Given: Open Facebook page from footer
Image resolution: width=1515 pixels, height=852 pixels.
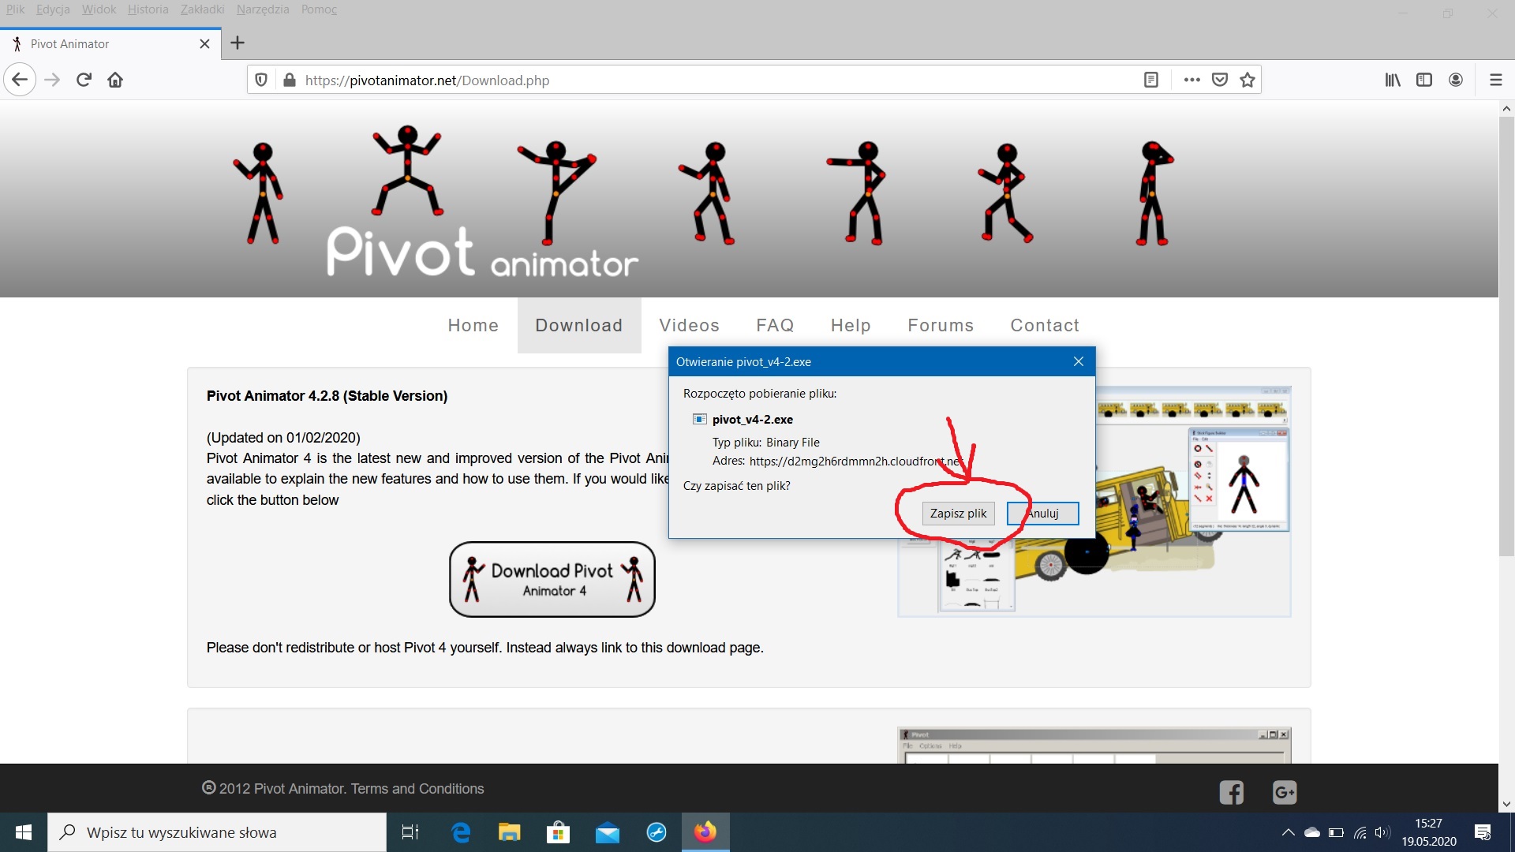Looking at the screenshot, I should click(x=1231, y=792).
